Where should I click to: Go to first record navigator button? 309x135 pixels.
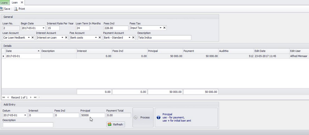(x=4, y=97)
